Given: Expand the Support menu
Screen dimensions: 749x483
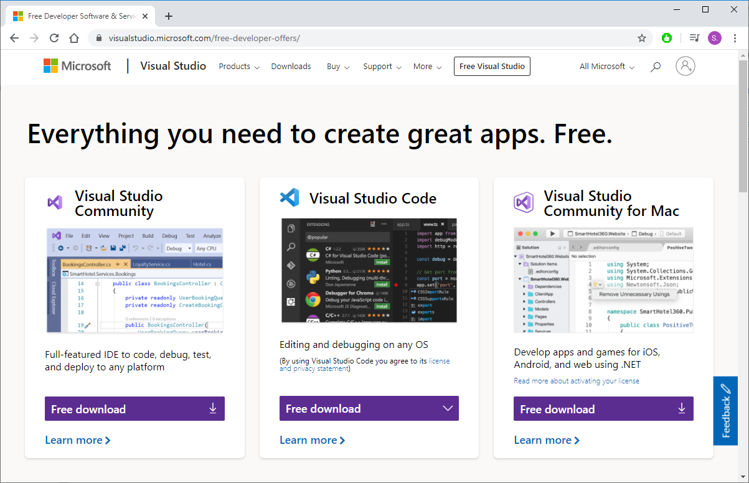Looking at the screenshot, I should [382, 67].
